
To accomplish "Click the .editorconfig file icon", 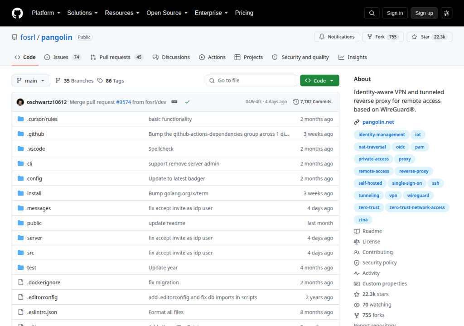I will (x=20, y=297).
